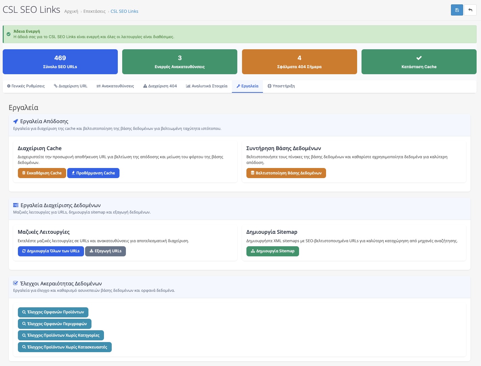Click the description starting Δημιουργήστε XML sitemaps
Screen dimensions: 481x366
tap(352, 241)
